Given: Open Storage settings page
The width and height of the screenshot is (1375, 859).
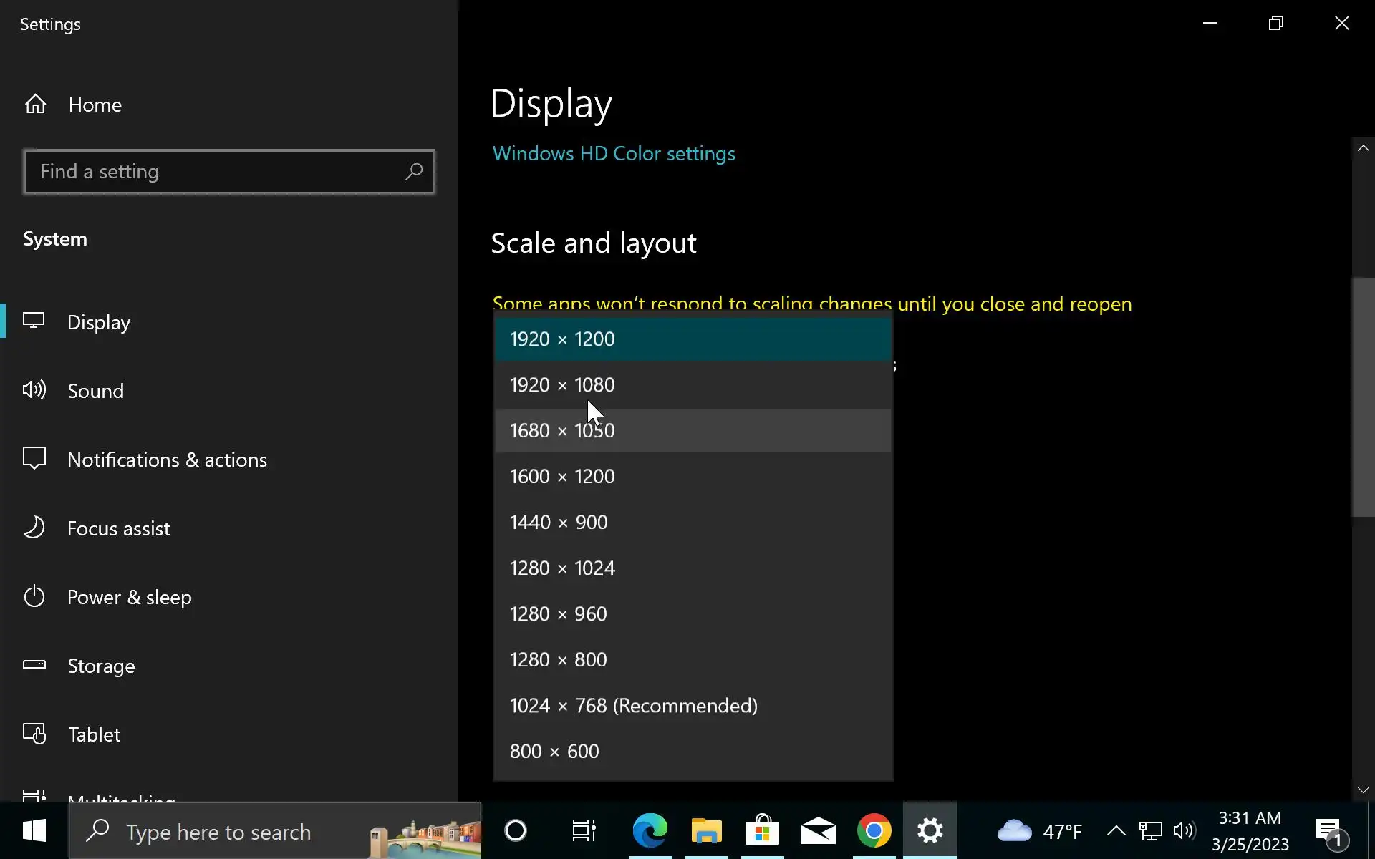Looking at the screenshot, I should (x=100, y=666).
